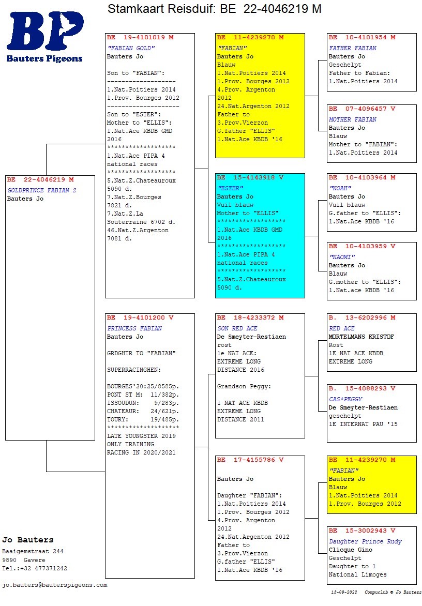Select the FATHER FABIAN entry
422x606 pixels.
point(353,48)
